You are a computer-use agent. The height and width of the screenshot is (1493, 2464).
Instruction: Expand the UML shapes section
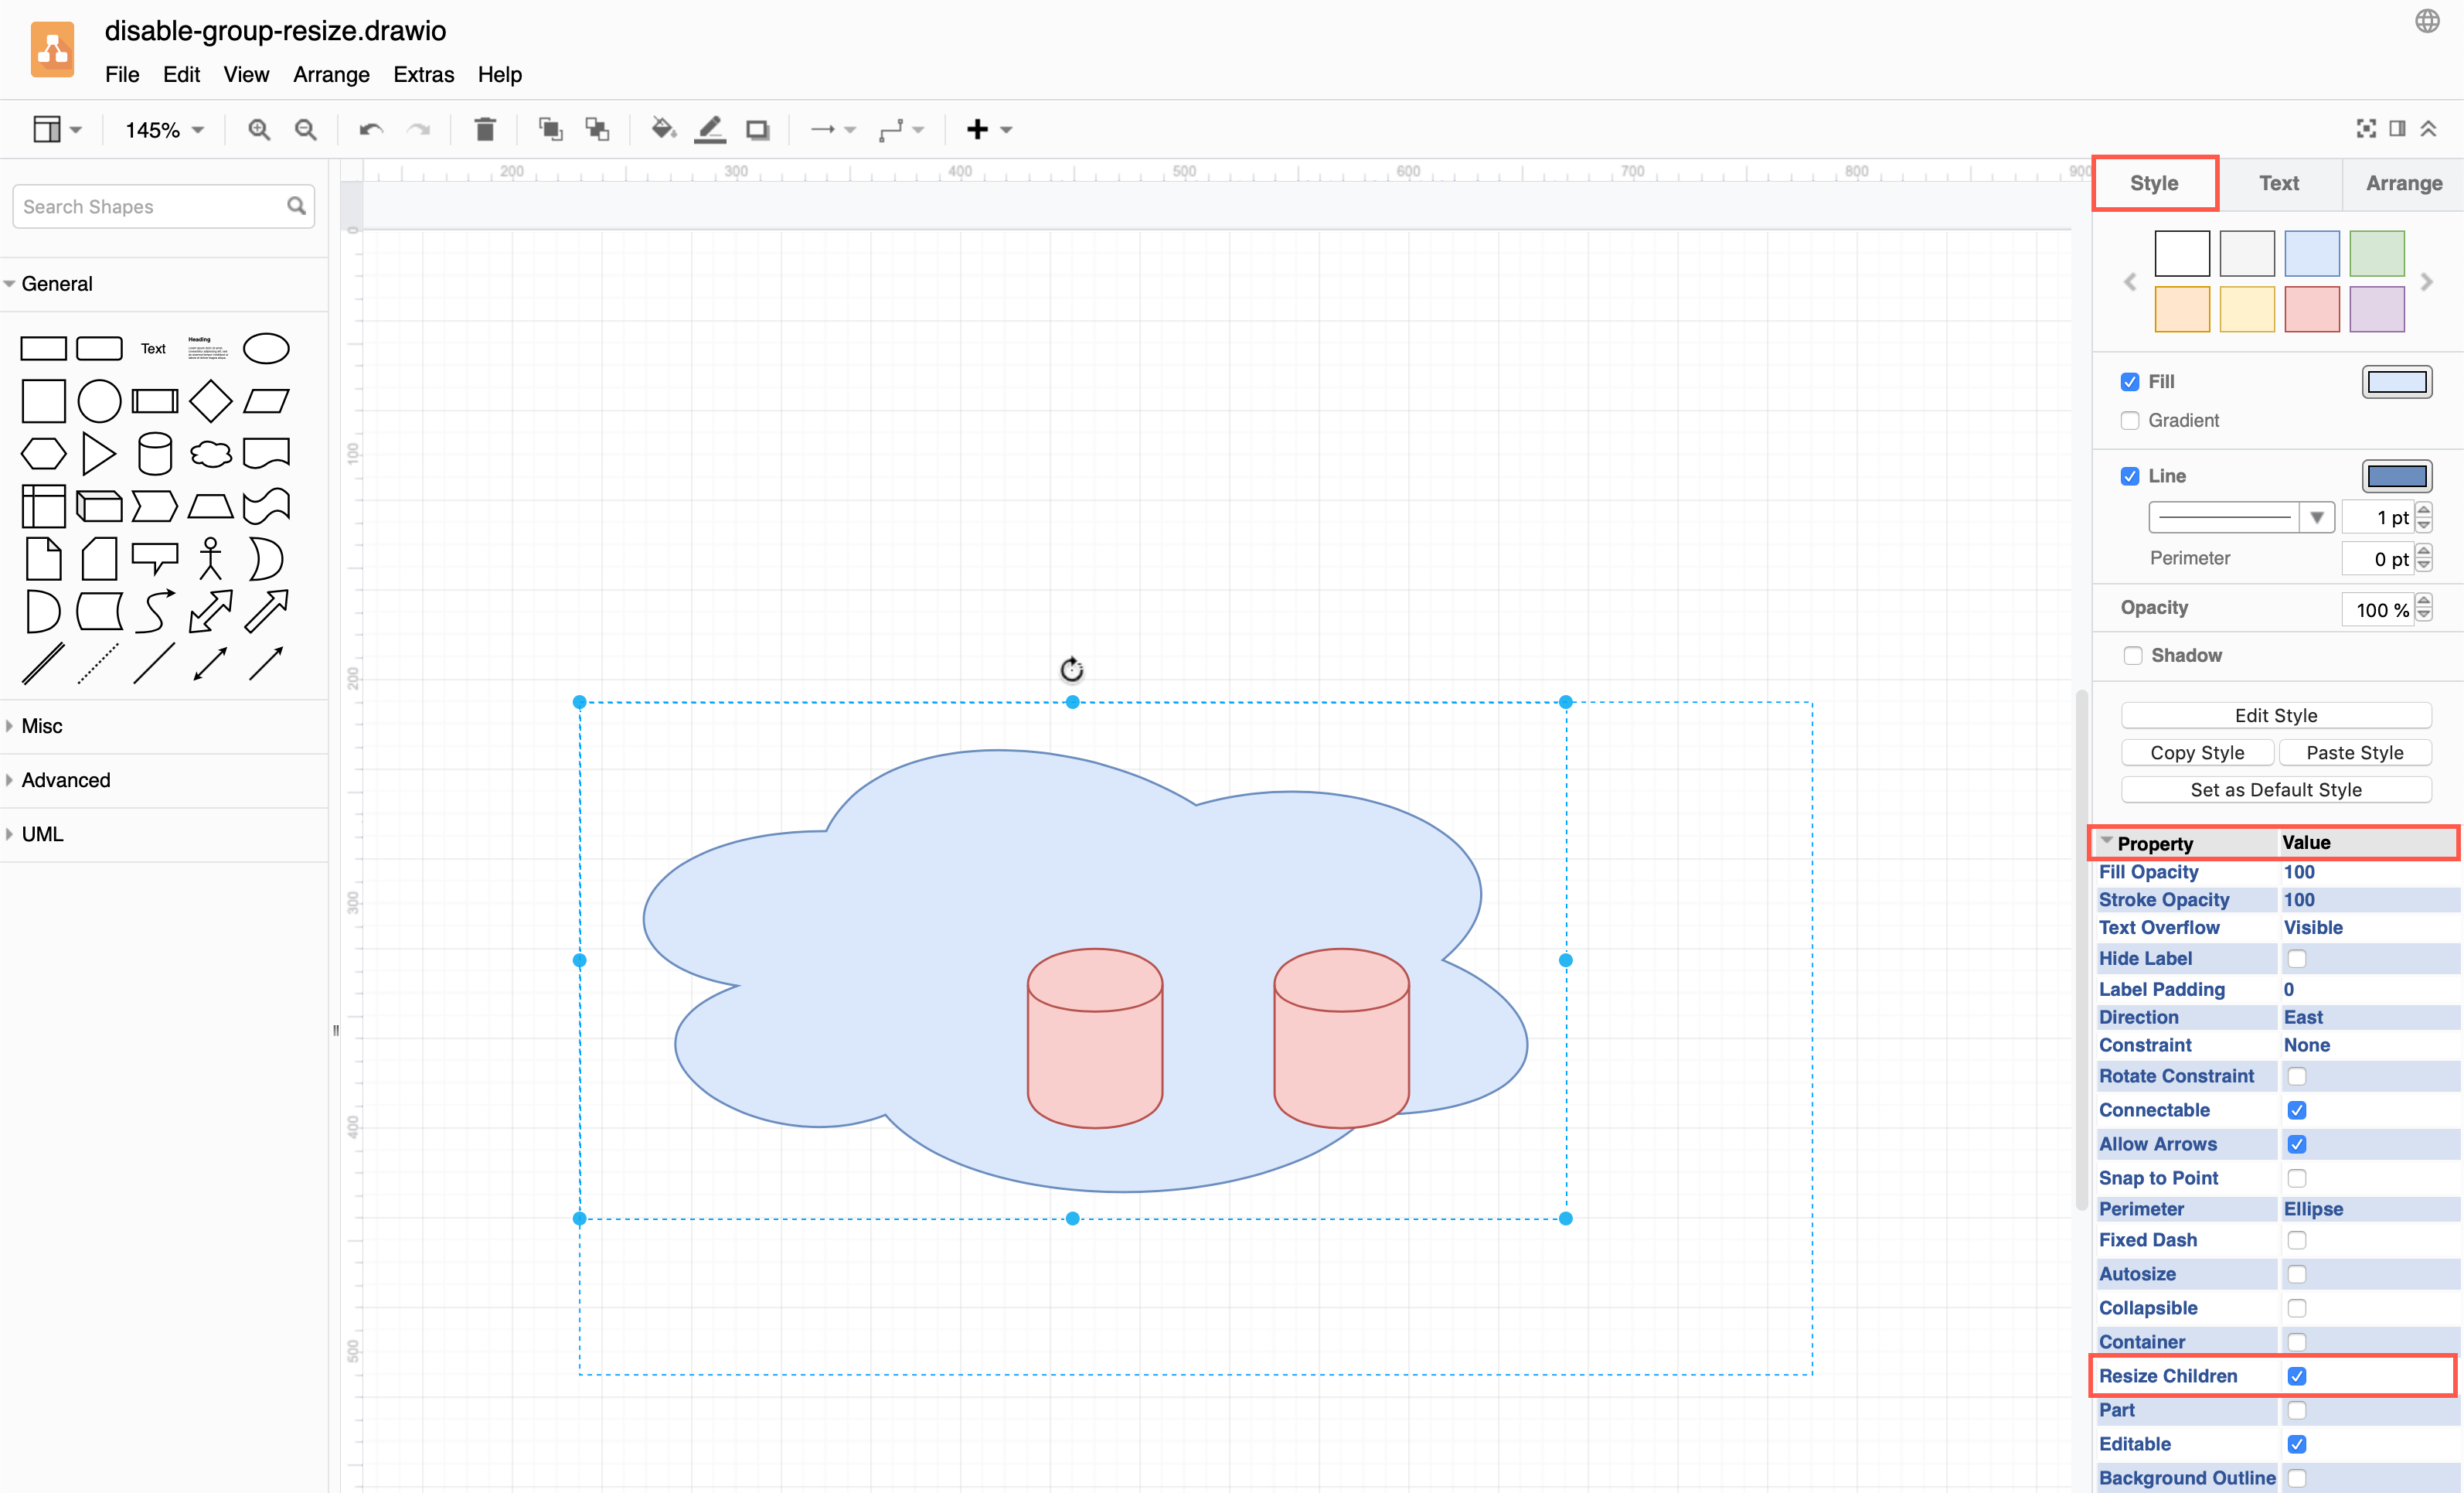click(42, 833)
